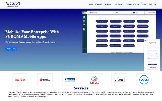This screenshot has width=162, height=101.
Task: Click the first field in Registration form
Action: (152, 46)
